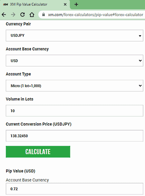Open the Account Type Micro dropdown
The height and width of the screenshot is (196, 145).
click(74, 86)
